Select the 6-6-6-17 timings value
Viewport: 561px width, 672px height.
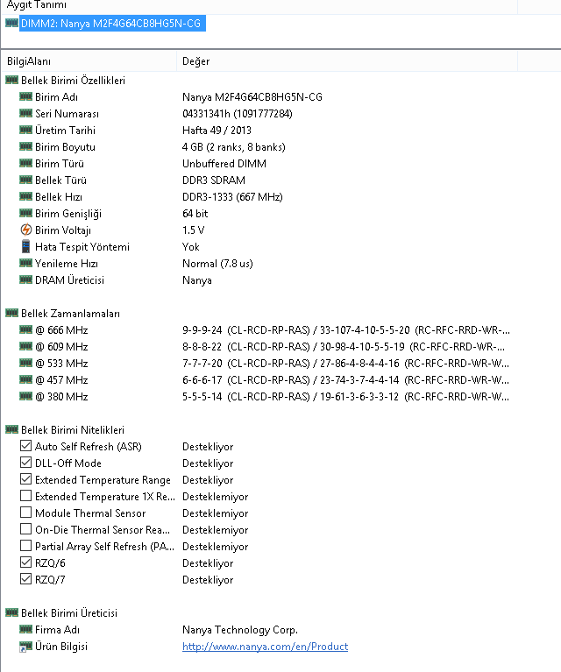[x=345, y=380]
